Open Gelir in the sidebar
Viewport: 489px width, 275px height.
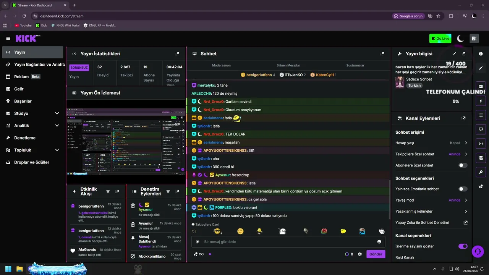coord(32,89)
